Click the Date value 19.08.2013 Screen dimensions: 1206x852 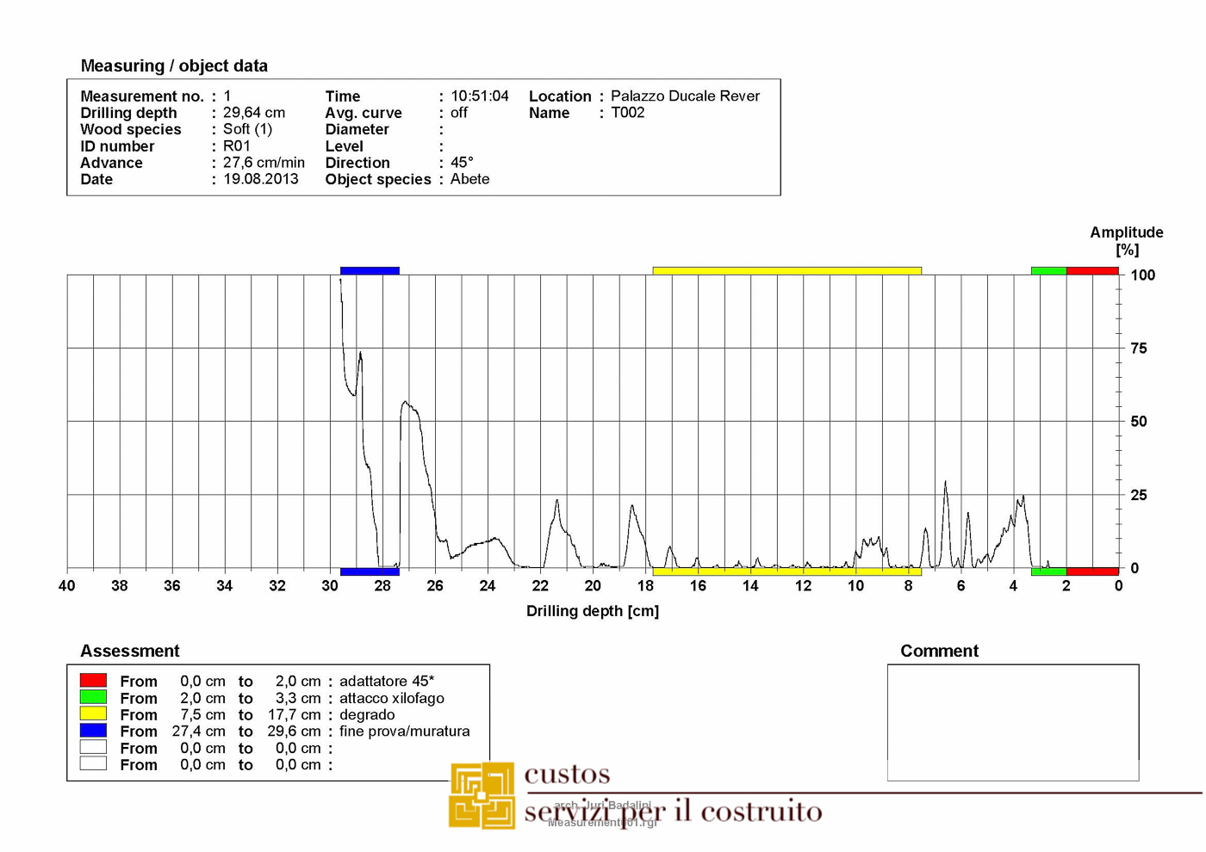coord(261,179)
